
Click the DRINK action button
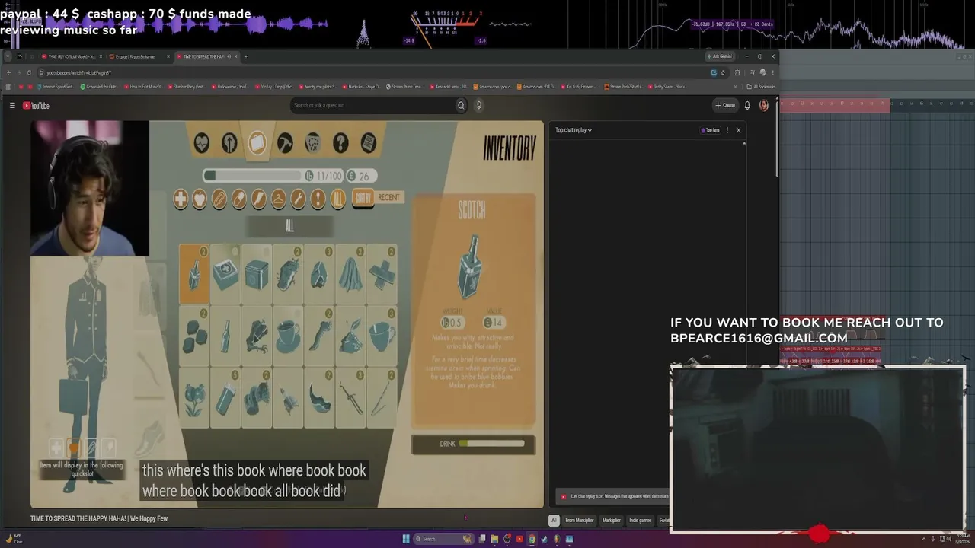(473, 444)
